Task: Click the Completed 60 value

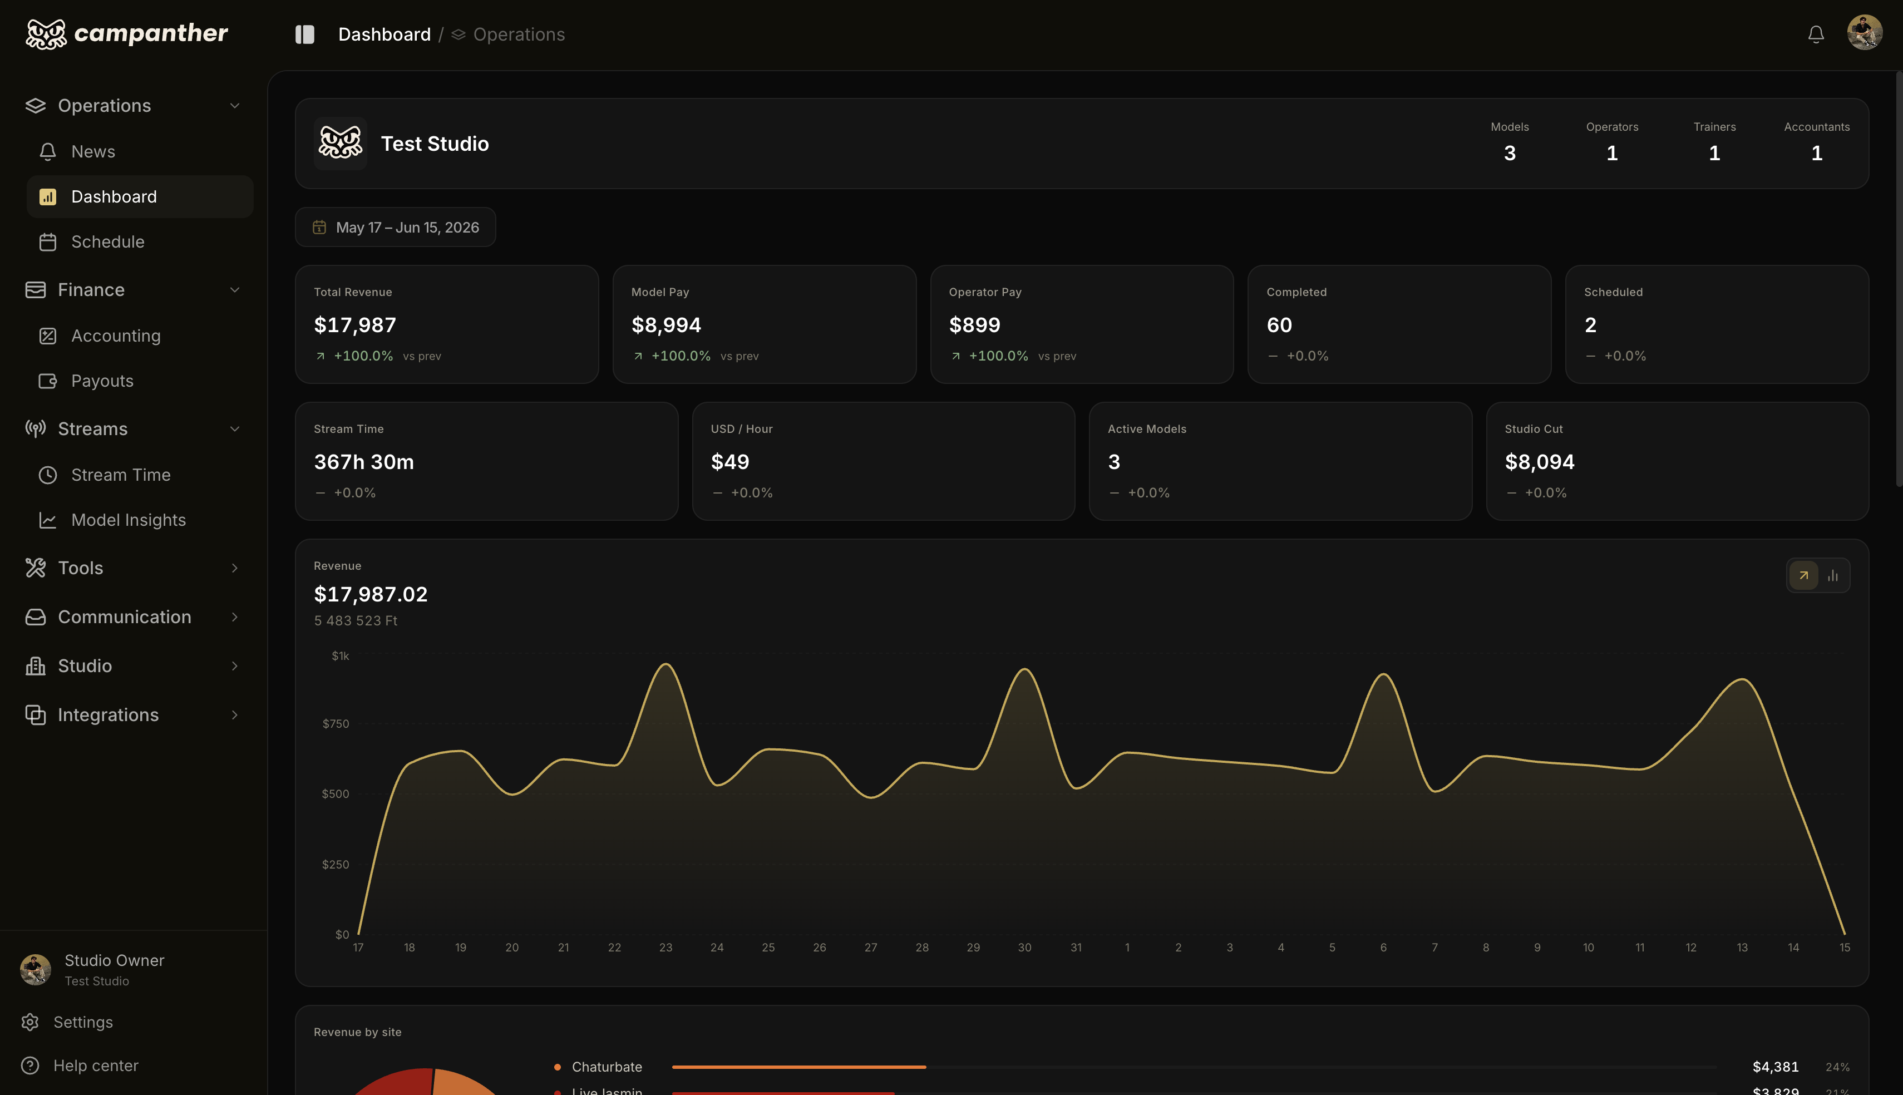Action: point(1279,325)
